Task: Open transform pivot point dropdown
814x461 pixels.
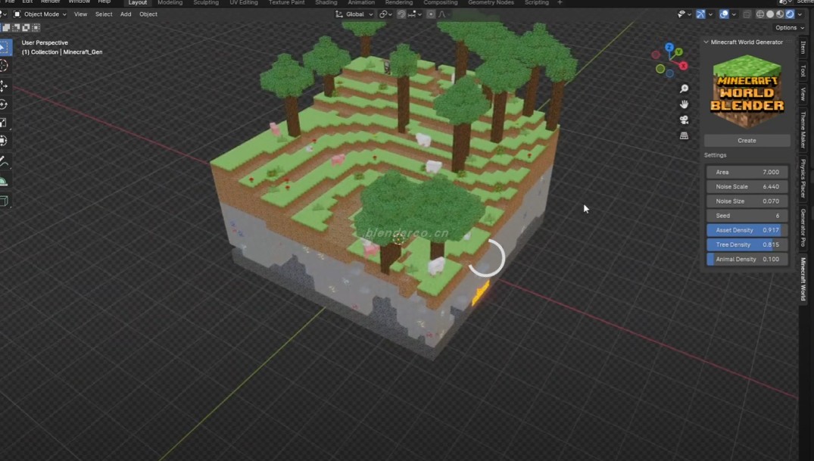Action: click(385, 14)
